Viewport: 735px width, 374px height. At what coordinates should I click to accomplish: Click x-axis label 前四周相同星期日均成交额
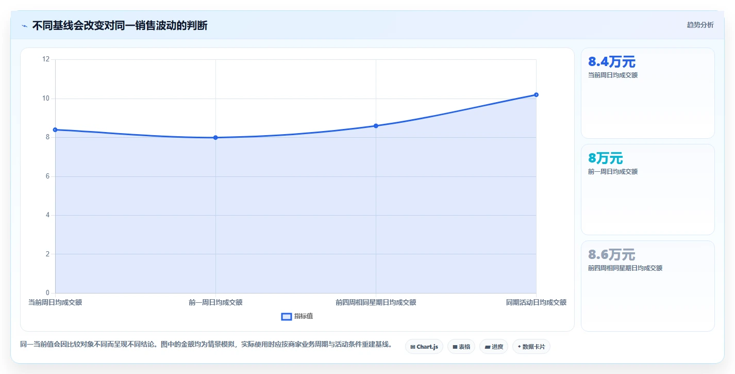376,302
